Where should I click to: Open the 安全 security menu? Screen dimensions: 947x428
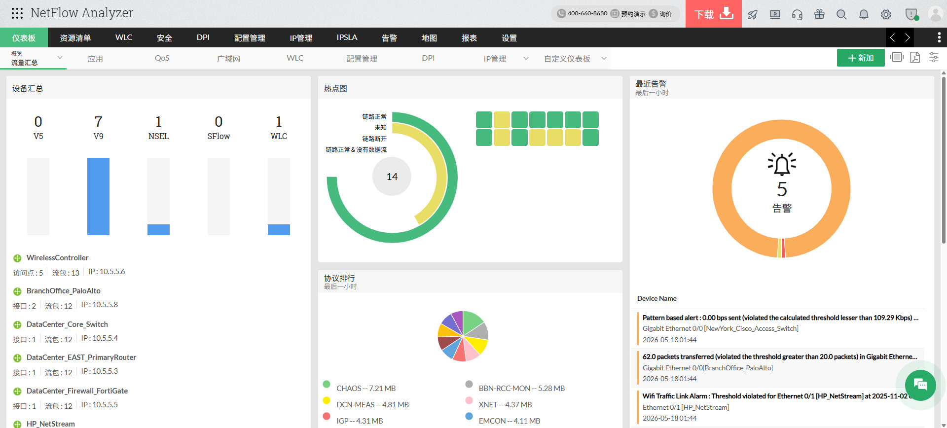point(164,38)
